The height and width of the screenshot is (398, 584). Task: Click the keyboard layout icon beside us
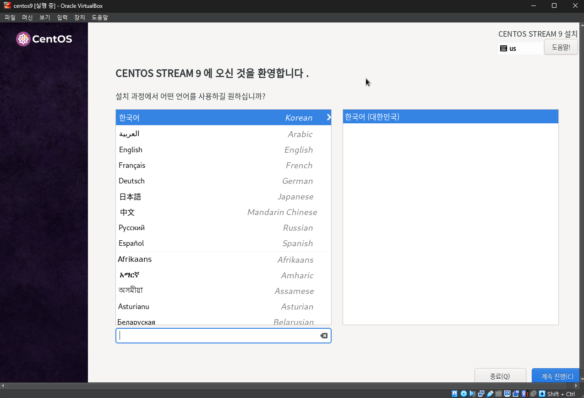tap(503, 48)
